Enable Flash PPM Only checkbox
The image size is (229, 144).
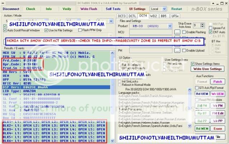click(x=80, y=30)
